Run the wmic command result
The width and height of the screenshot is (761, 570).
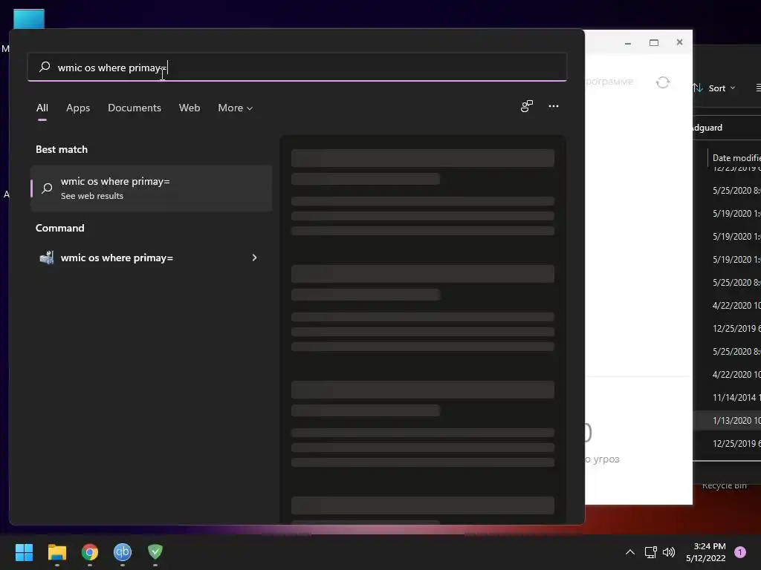pos(149,258)
